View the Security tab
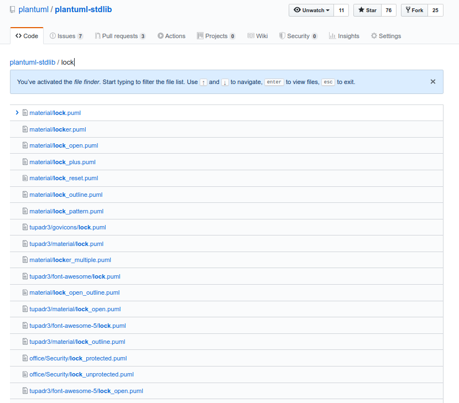The width and height of the screenshot is (459, 403). [x=298, y=36]
